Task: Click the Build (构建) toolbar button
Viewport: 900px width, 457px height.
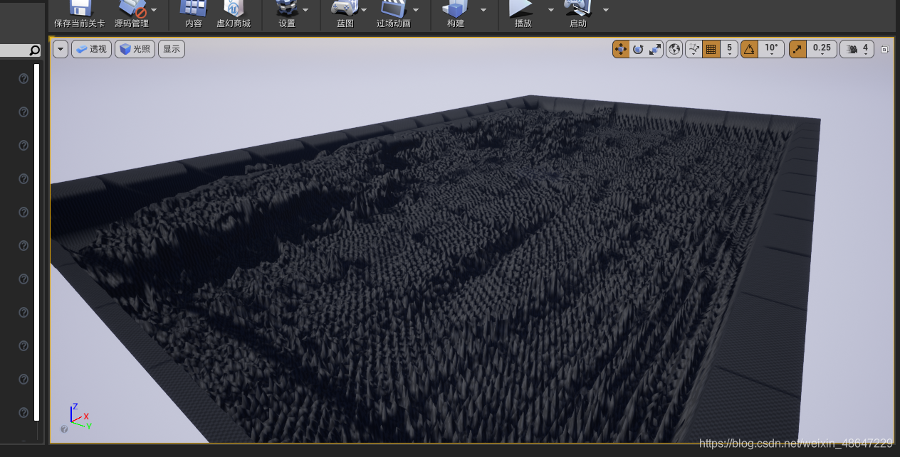Action: coord(455,14)
